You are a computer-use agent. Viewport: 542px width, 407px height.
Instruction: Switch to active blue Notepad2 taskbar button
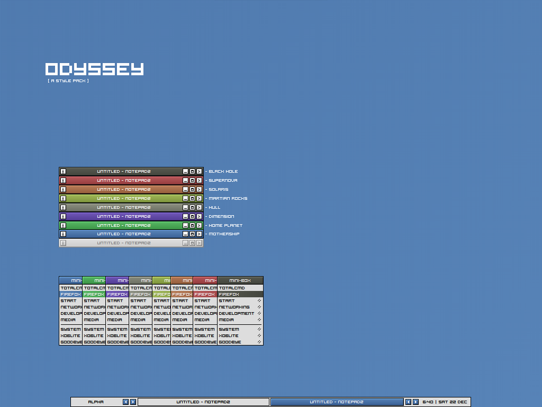coord(337,402)
